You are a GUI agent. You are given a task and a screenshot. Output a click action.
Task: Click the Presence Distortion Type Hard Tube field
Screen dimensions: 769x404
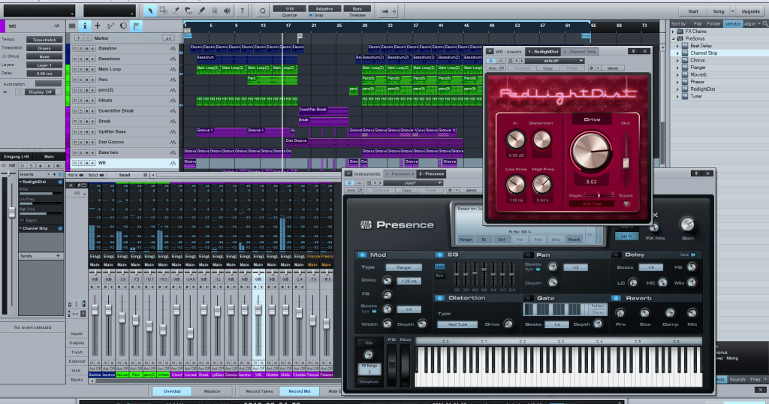click(x=457, y=324)
